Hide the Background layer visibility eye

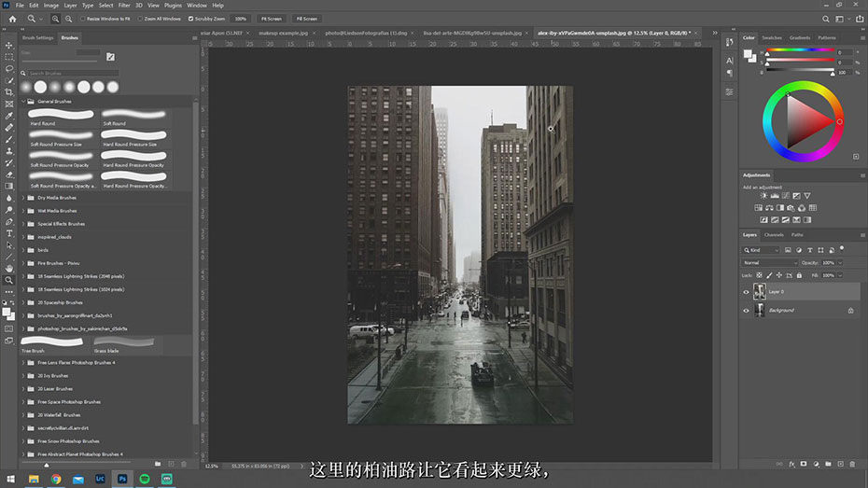[x=746, y=311]
